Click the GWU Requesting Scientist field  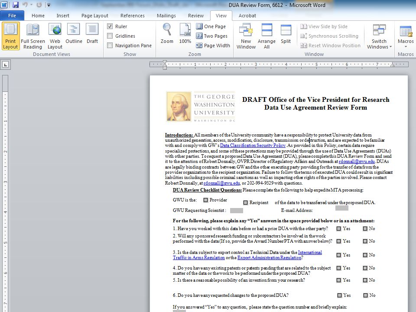pos(237,211)
